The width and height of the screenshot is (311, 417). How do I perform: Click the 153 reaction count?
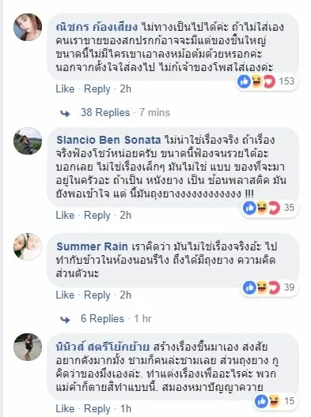tap(286, 81)
